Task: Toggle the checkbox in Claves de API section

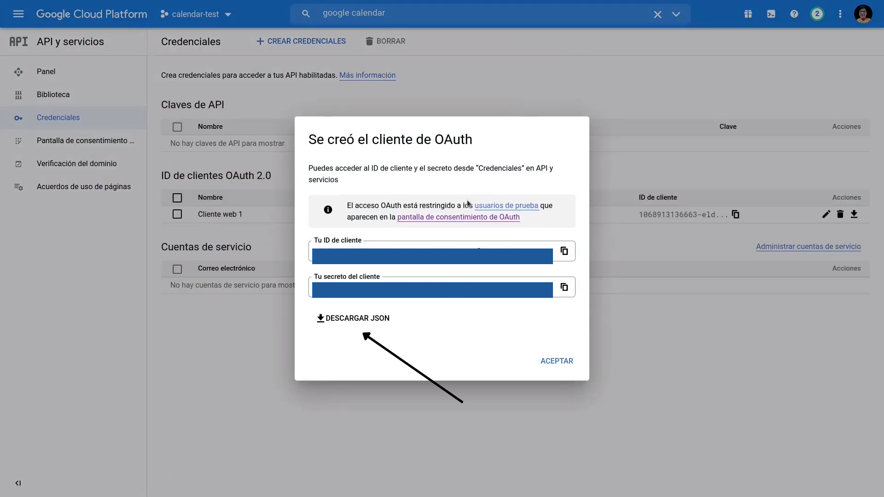Action: (178, 126)
